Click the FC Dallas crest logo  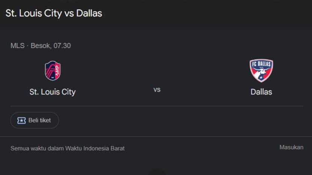point(261,71)
